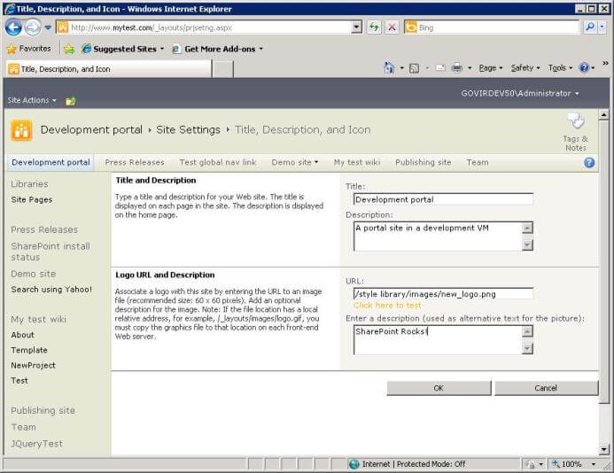Select Development portal navigation tab
The image size is (614, 473).
point(51,162)
